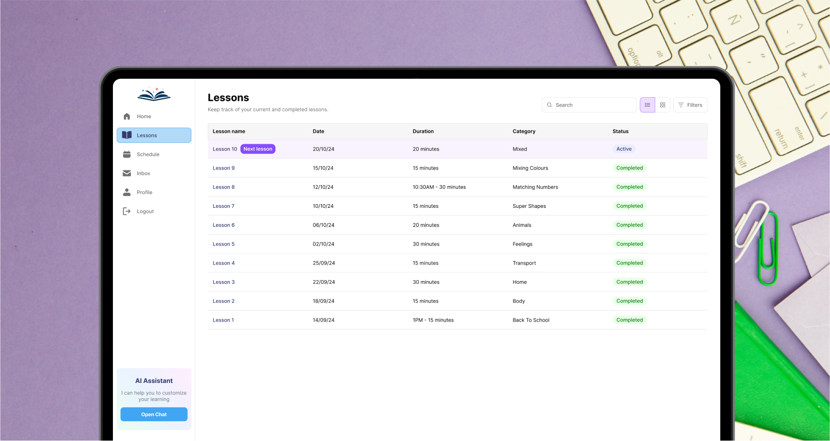
Task: Open the Filters options
Action: (690, 105)
